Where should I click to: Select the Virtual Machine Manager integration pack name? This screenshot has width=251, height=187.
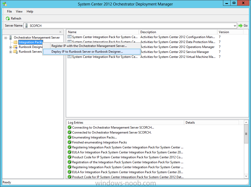click(x=105, y=57)
